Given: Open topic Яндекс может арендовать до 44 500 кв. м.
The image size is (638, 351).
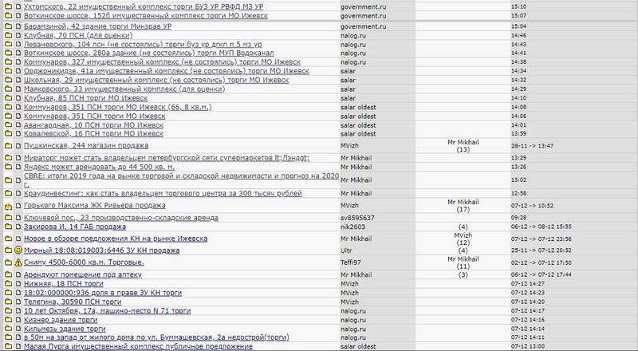Looking at the screenshot, I should (x=99, y=167).
